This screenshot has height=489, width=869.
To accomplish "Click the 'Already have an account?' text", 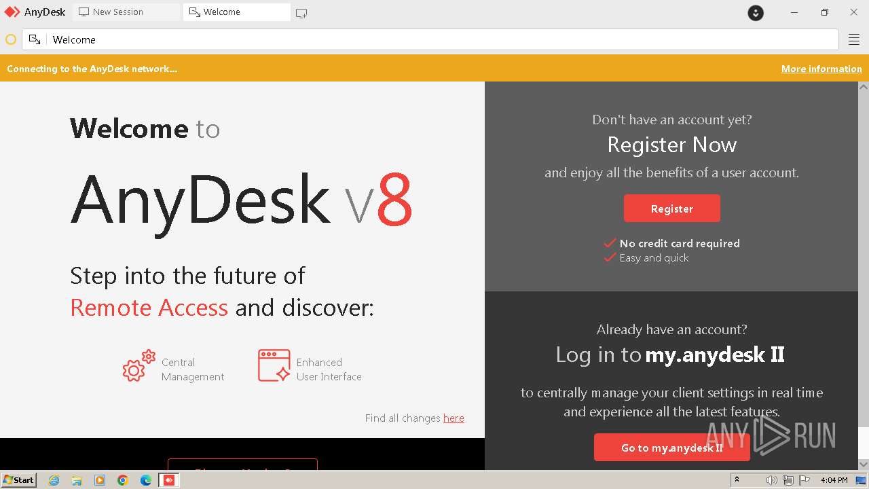I will point(671,329).
